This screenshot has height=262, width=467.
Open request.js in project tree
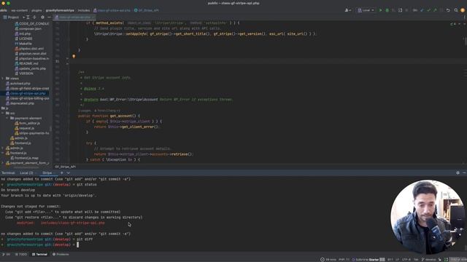pos(24,128)
